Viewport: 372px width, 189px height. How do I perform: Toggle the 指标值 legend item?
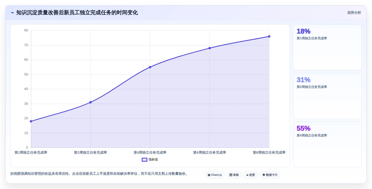(x=150, y=160)
